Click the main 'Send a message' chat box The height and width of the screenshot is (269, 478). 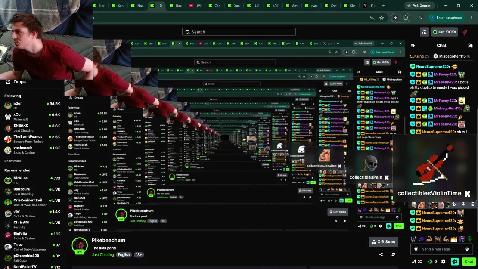point(442,249)
